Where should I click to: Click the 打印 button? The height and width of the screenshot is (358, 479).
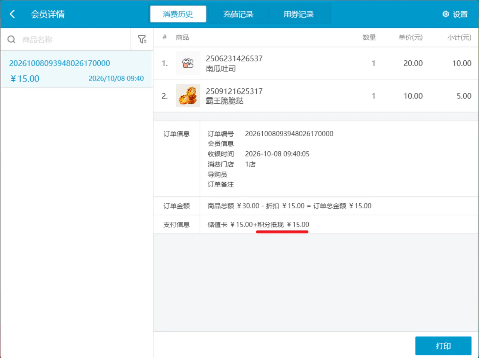(443, 346)
